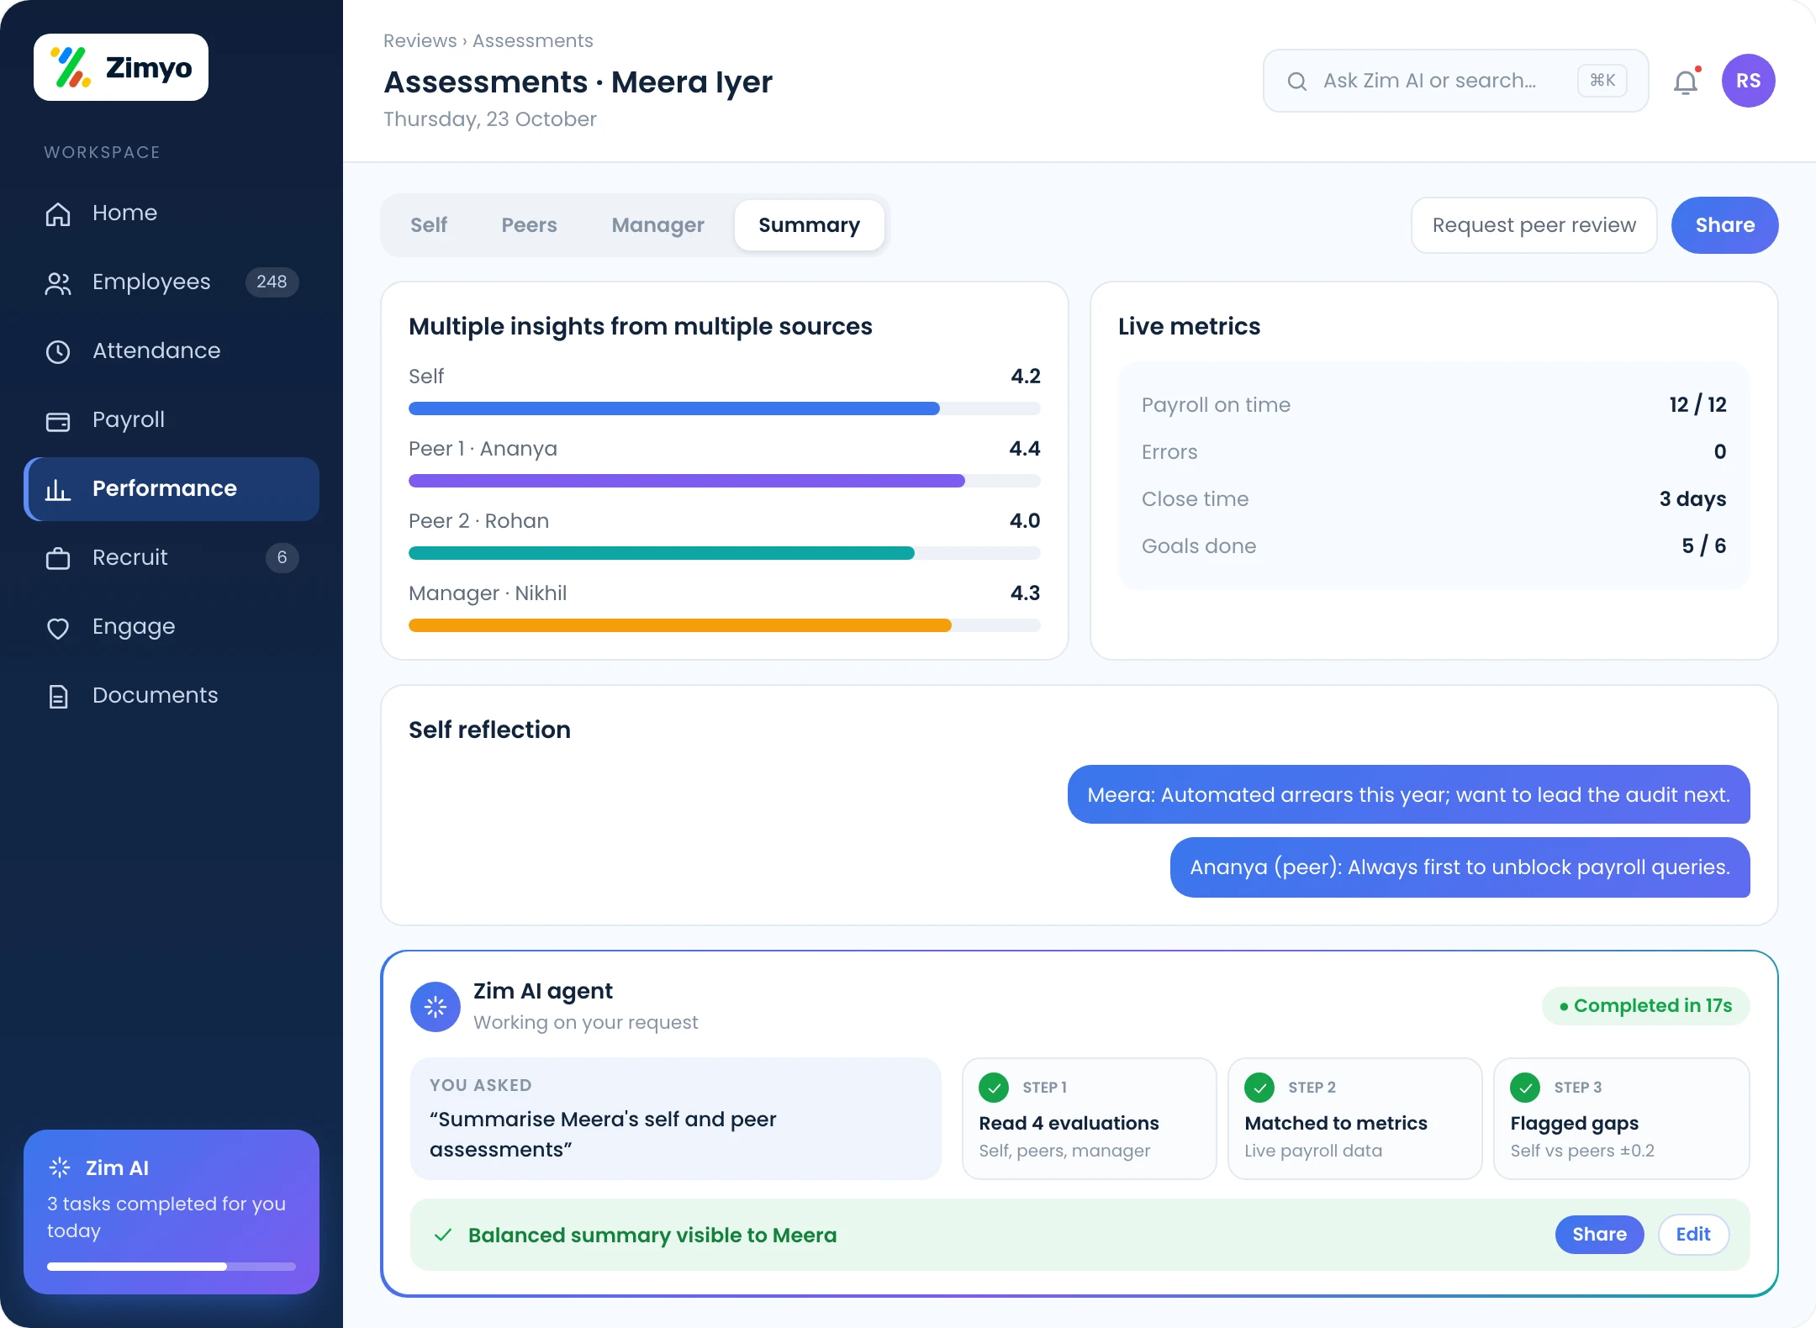1816x1328 pixels.
Task: Click the Recruit briefcase icon
Action: (58, 558)
